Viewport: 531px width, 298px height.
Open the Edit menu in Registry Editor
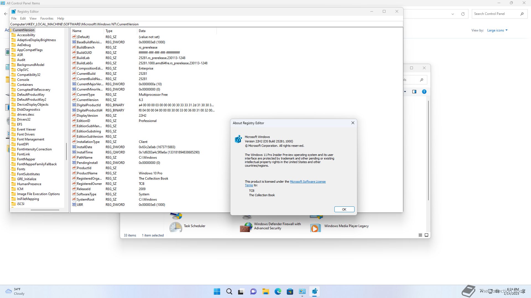[x=23, y=18]
